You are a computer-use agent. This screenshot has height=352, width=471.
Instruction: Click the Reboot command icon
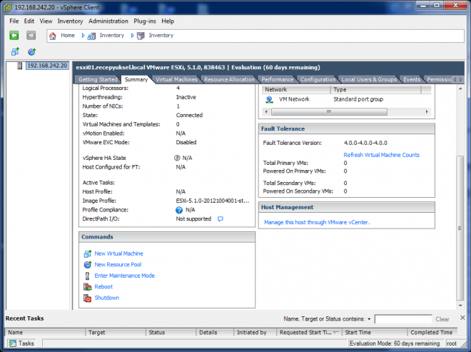coord(88,287)
